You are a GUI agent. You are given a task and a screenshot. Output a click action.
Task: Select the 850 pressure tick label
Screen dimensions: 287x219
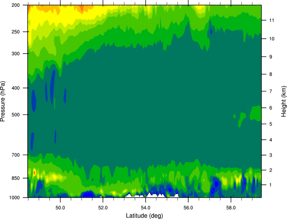(x=16, y=178)
